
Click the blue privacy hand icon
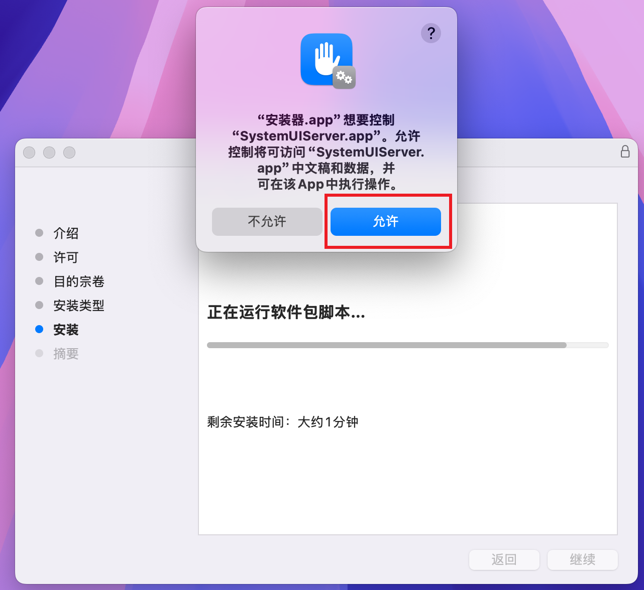(x=326, y=59)
